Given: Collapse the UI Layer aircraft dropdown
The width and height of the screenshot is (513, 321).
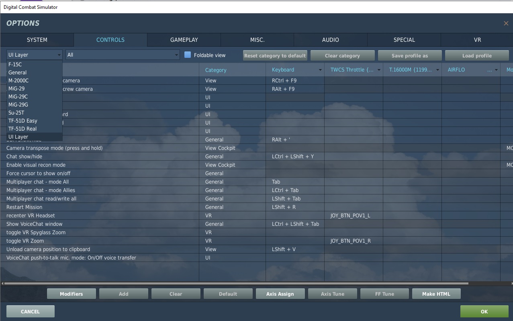Looking at the screenshot, I should click(35, 55).
